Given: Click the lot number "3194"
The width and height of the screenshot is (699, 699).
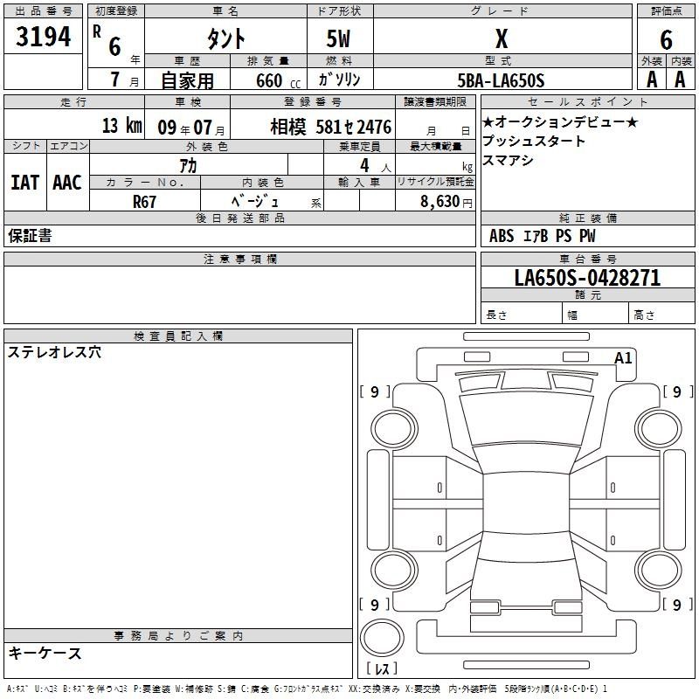Looking at the screenshot, I should 43,37.
